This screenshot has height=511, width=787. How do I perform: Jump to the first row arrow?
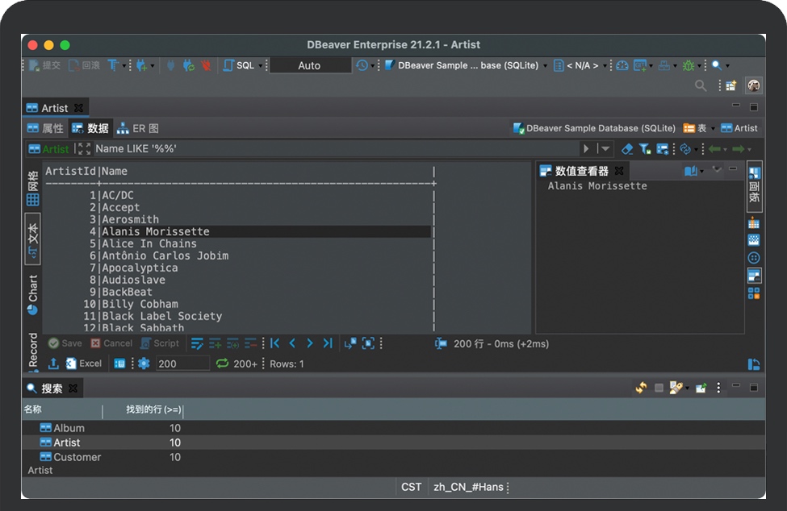click(275, 343)
